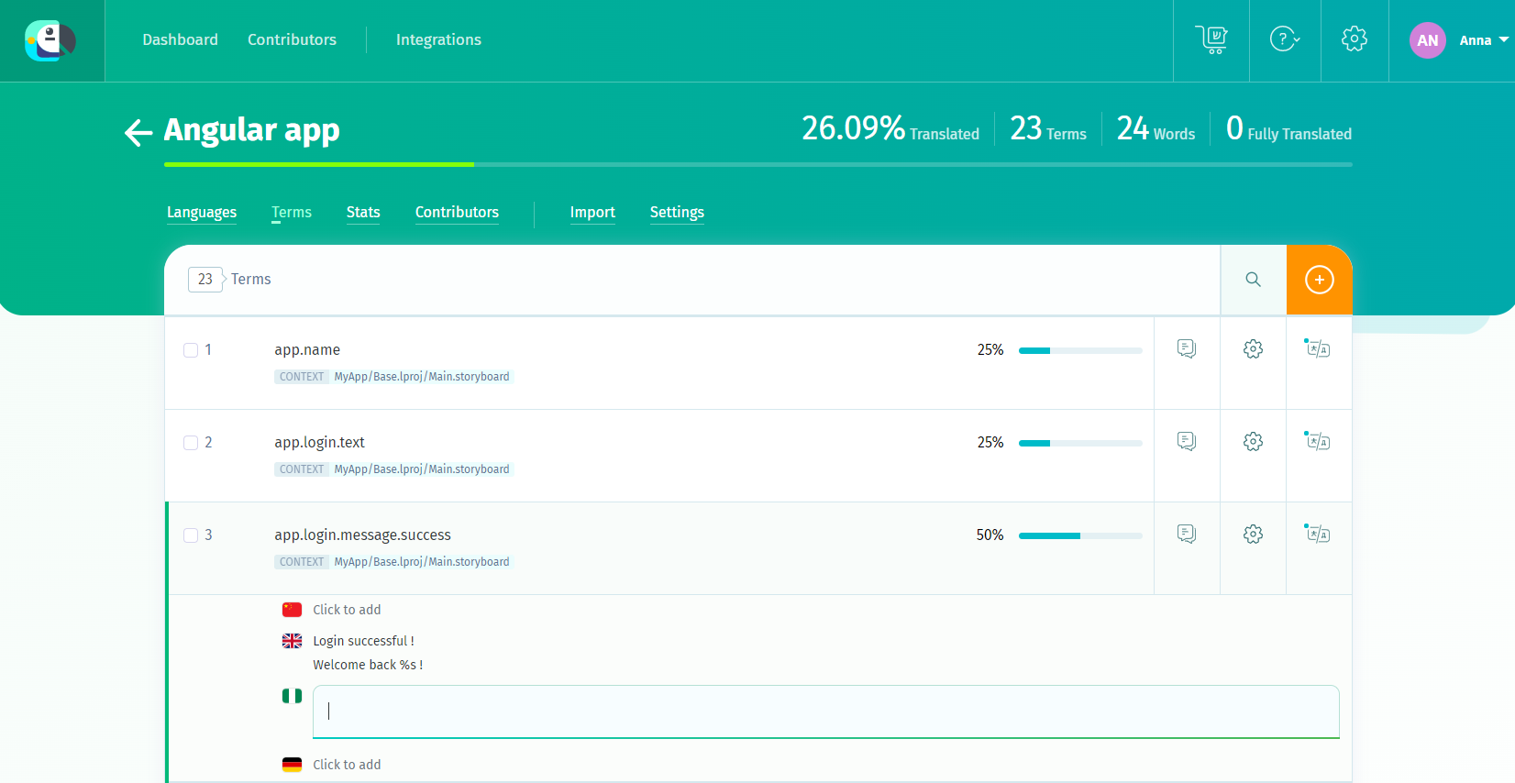Select checkbox for term 3 app.login.message.success
1515x783 pixels.
coord(191,535)
